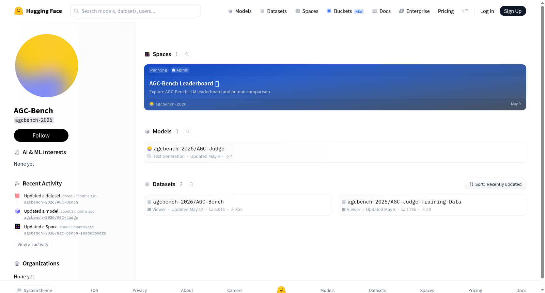This screenshot has width=545, height=293.
Task: Click the Hugging Face emoji in the footer
Action: pos(281,290)
